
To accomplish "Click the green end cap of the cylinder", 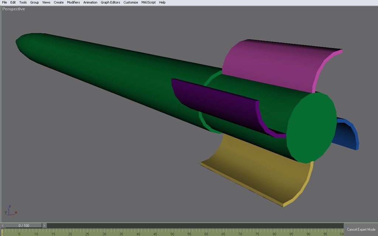I will pos(312,128).
